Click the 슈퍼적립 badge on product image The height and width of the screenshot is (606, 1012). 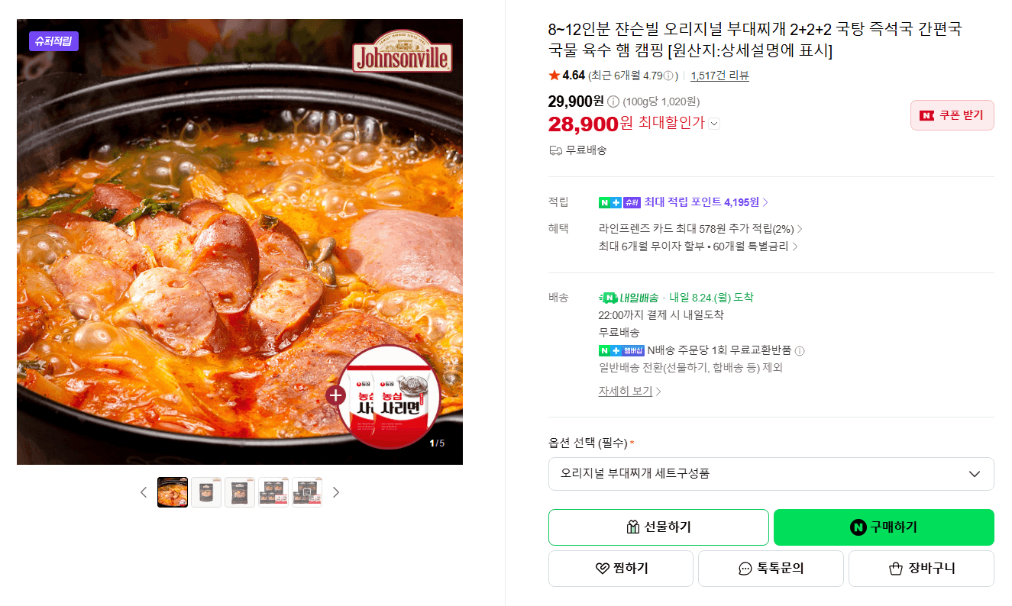(53, 41)
